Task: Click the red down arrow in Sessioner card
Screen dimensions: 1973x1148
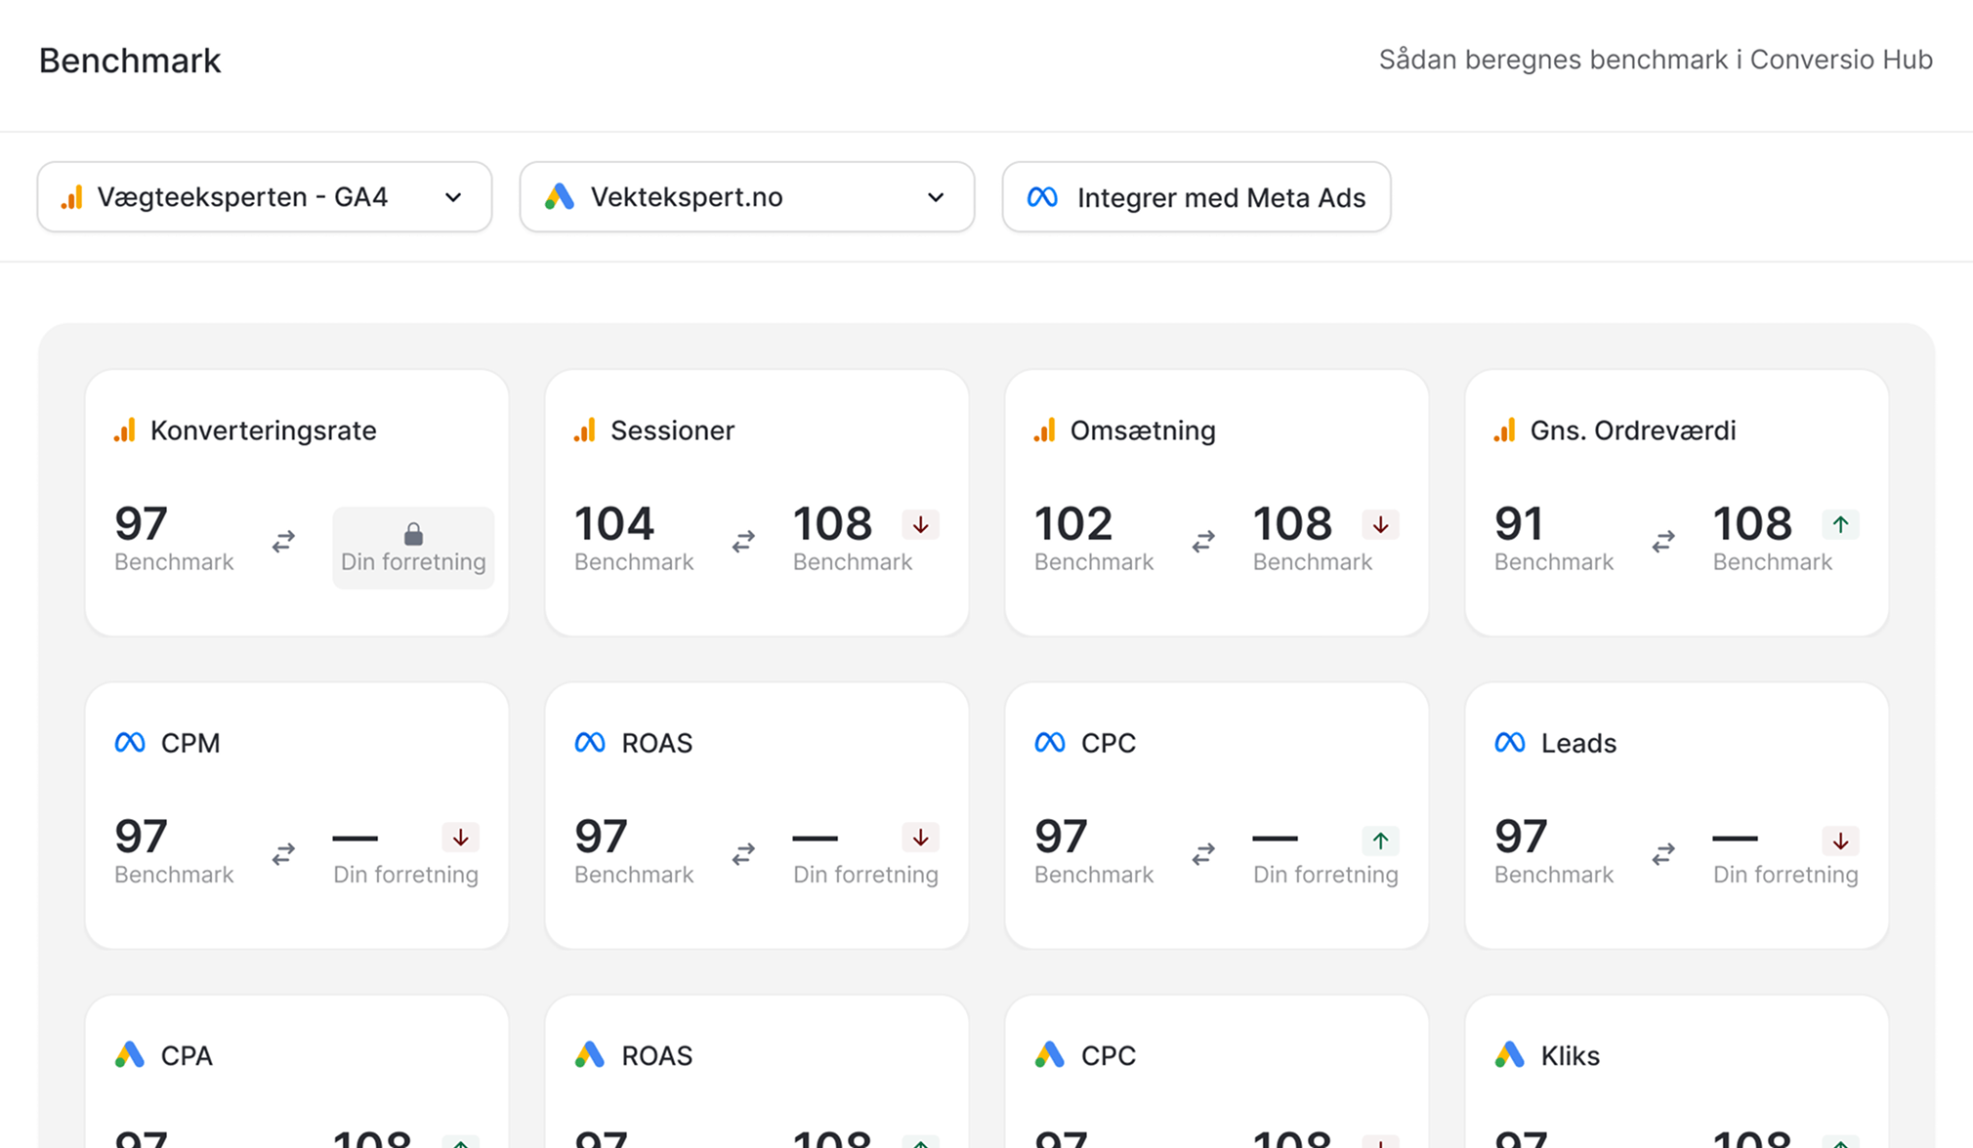Action: [x=920, y=525]
